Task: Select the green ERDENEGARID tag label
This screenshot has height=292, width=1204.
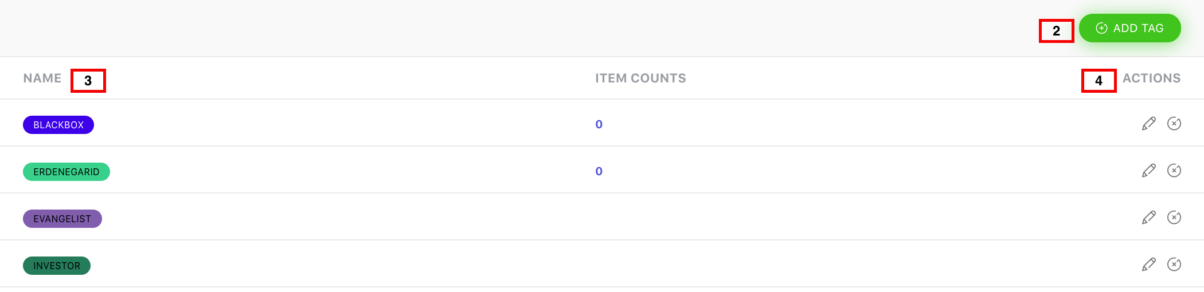Action: pos(67,172)
